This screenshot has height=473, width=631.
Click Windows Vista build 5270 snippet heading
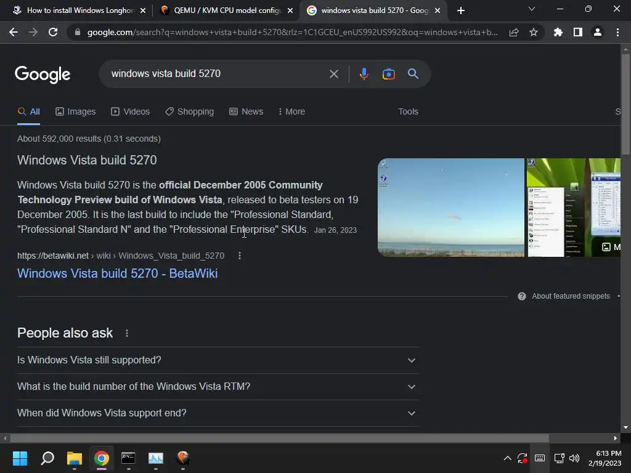[x=87, y=160]
